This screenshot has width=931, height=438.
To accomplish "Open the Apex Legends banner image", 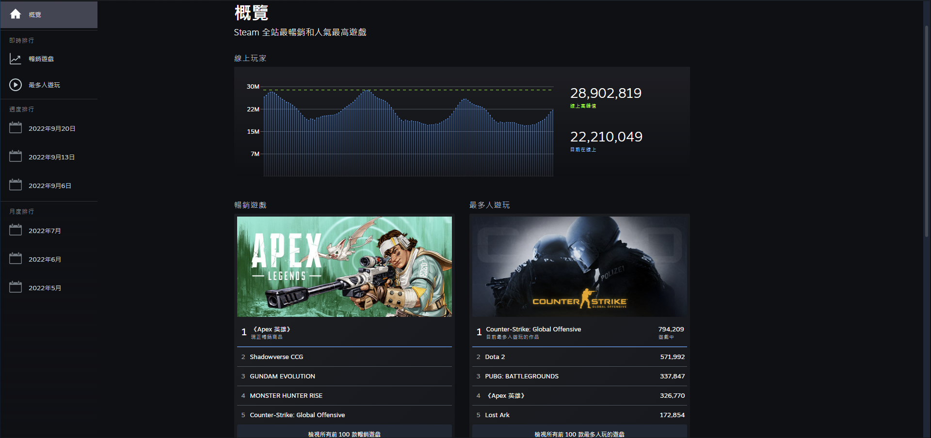I will point(344,266).
